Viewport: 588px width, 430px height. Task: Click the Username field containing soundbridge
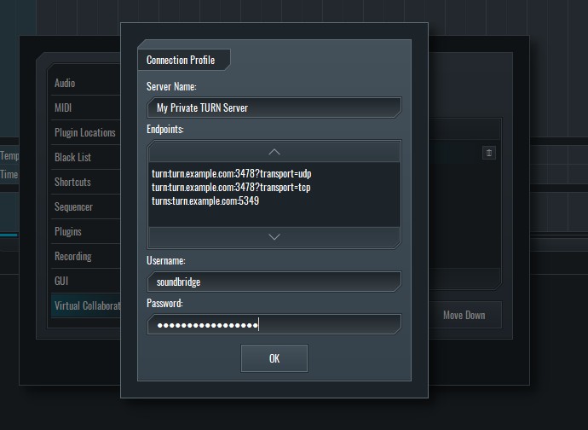tap(274, 282)
